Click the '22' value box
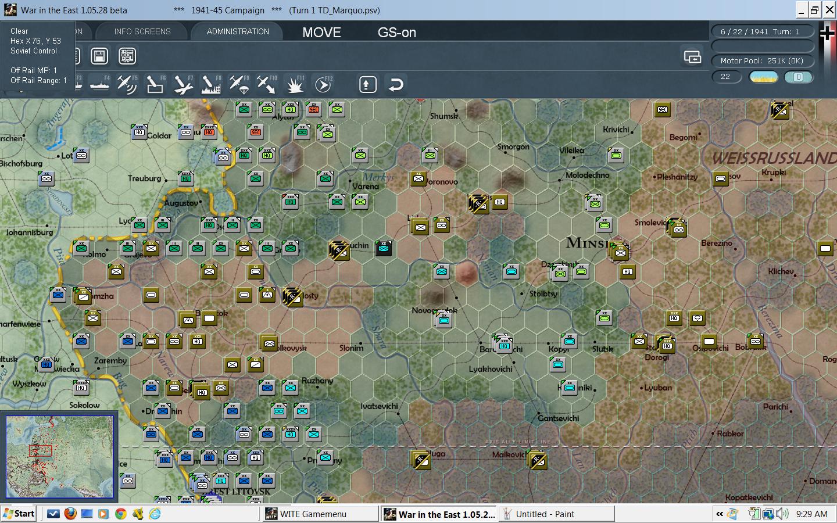Viewport: 837px width, 523px height. point(727,77)
